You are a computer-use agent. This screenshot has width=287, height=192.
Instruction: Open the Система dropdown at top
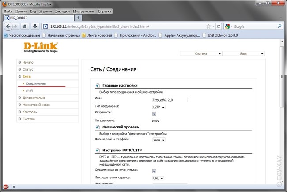(x=201, y=54)
